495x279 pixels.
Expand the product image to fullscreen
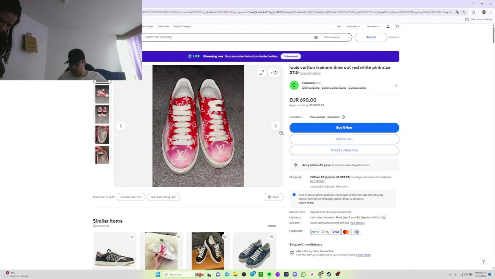tap(262, 72)
